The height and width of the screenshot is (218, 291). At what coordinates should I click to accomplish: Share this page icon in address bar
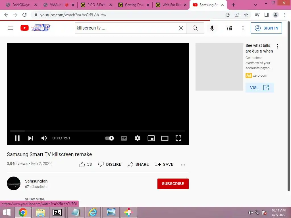237,15
